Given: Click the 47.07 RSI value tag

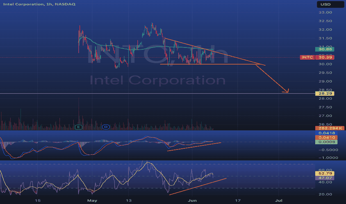Looking at the screenshot, I should point(325,178).
